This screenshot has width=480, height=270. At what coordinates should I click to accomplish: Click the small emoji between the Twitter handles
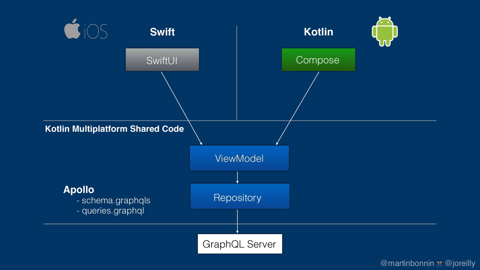(439, 264)
